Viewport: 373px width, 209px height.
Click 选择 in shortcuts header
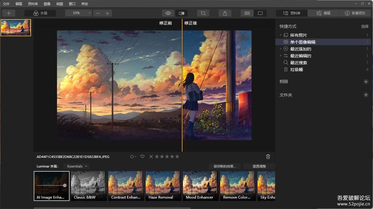click(365, 26)
